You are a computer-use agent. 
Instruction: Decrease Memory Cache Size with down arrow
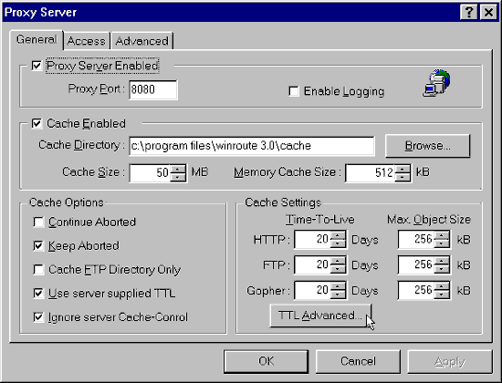coord(403,177)
